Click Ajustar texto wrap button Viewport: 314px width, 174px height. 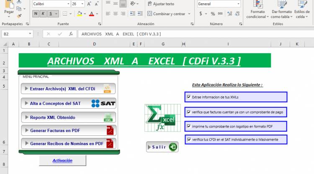[x=161, y=4]
